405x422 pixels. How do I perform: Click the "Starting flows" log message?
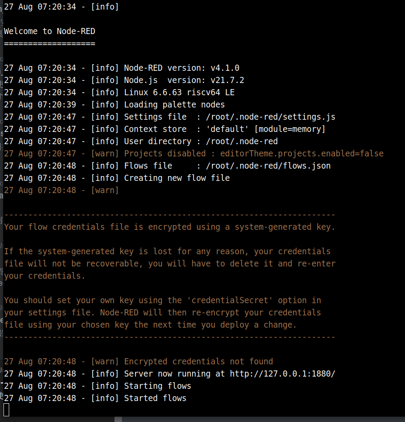(x=157, y=386)
